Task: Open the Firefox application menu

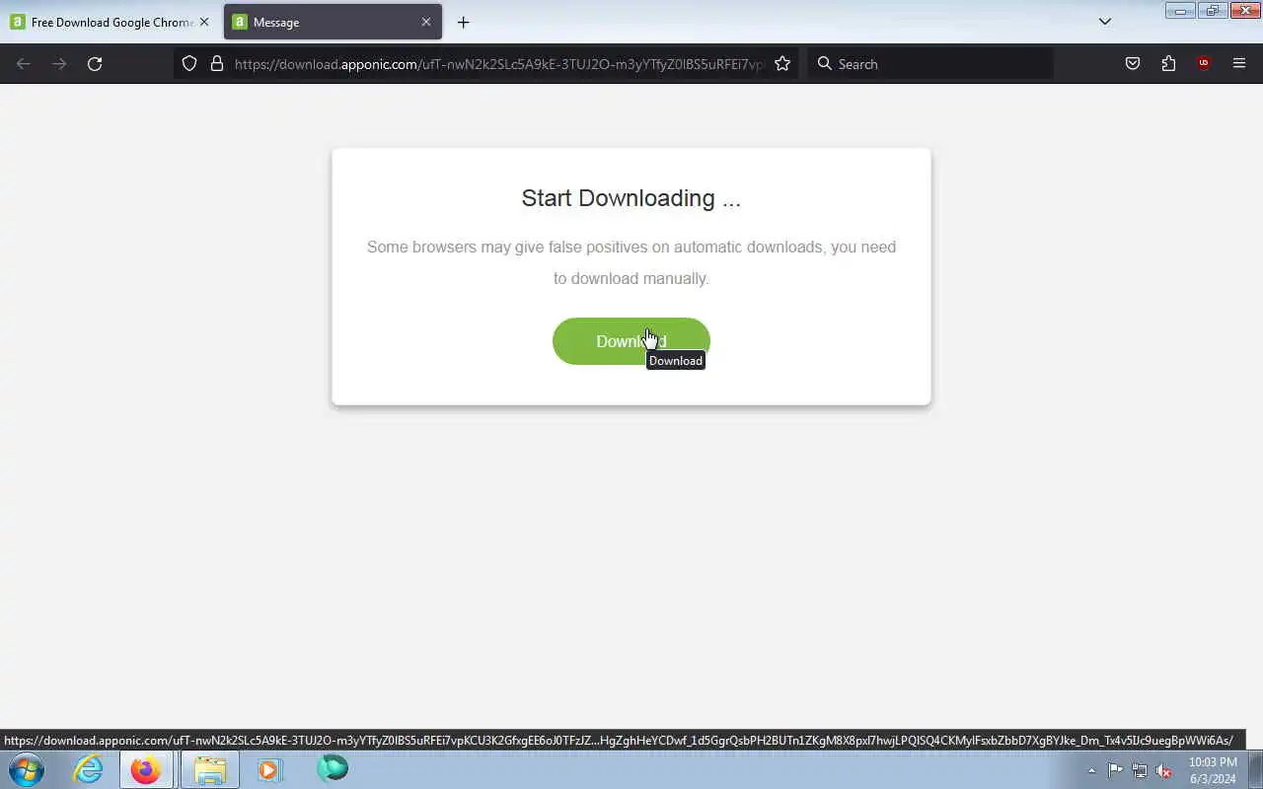Action: pyautogui.click(x=1239, y=64)
